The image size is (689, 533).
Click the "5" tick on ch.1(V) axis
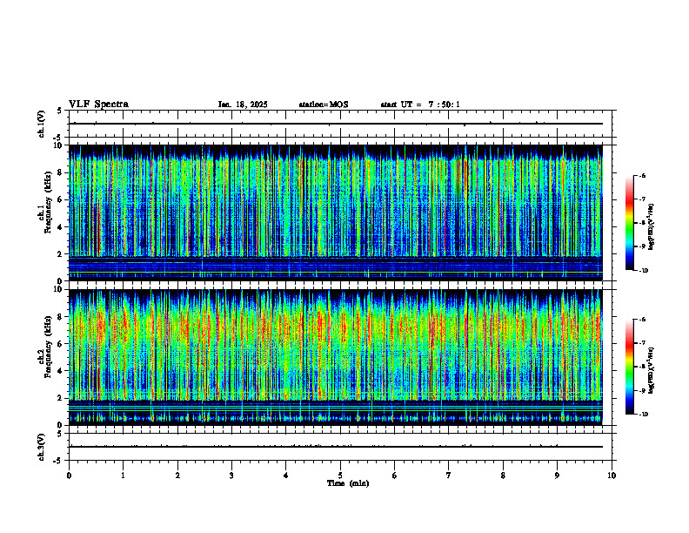click(x=59, y=111)
